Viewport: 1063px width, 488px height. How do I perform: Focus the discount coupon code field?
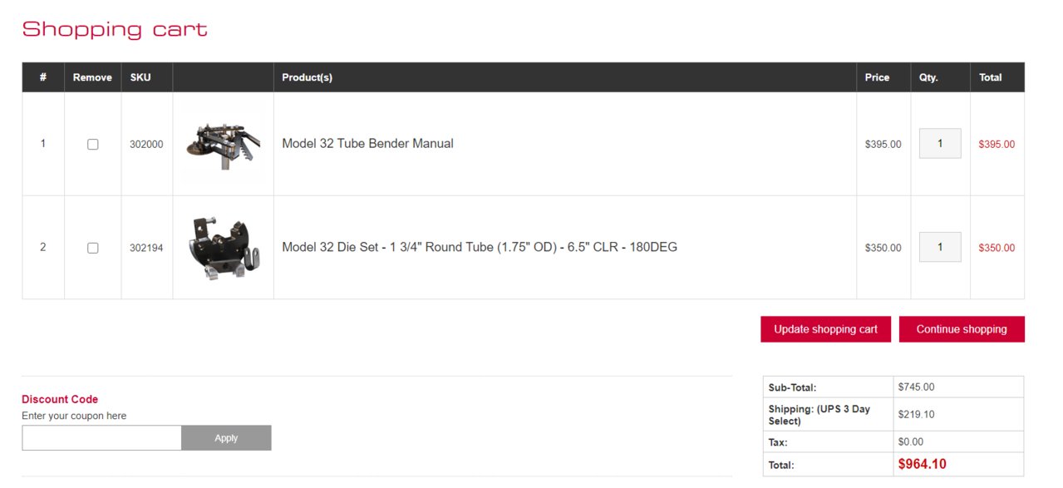pos(101,438)
